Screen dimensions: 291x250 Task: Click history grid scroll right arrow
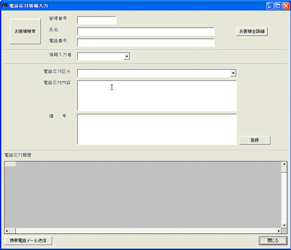coord(279,231)
